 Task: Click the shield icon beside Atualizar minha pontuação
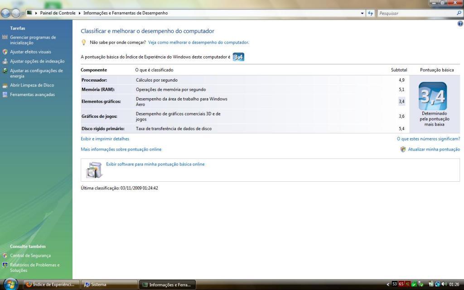click(403, 150)
